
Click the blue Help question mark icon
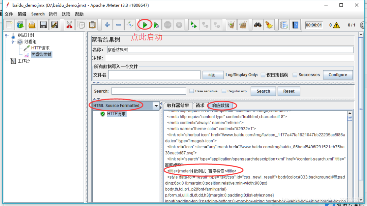tap(295, 24)
